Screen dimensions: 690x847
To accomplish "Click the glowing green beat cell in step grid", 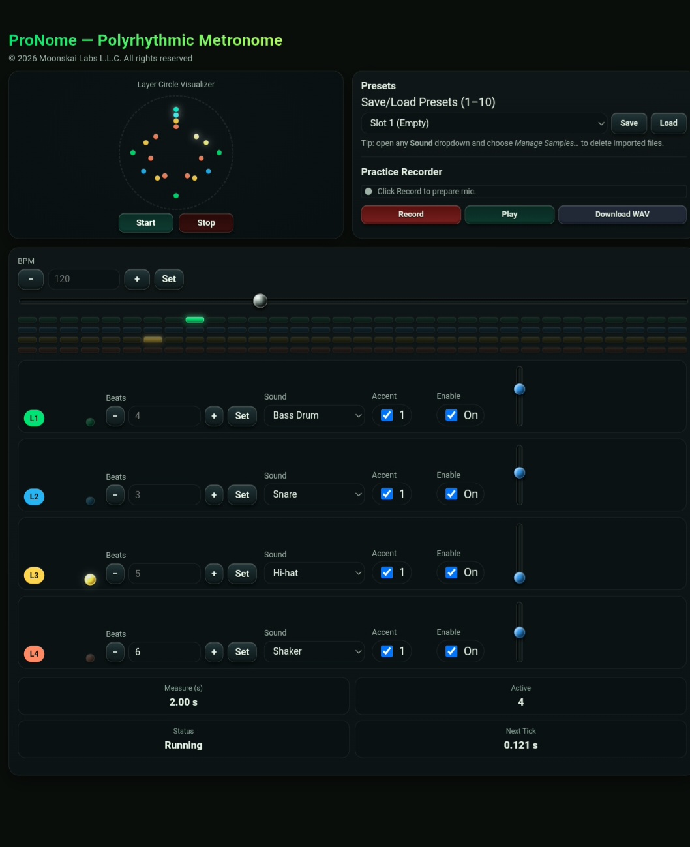I will 195,319.
